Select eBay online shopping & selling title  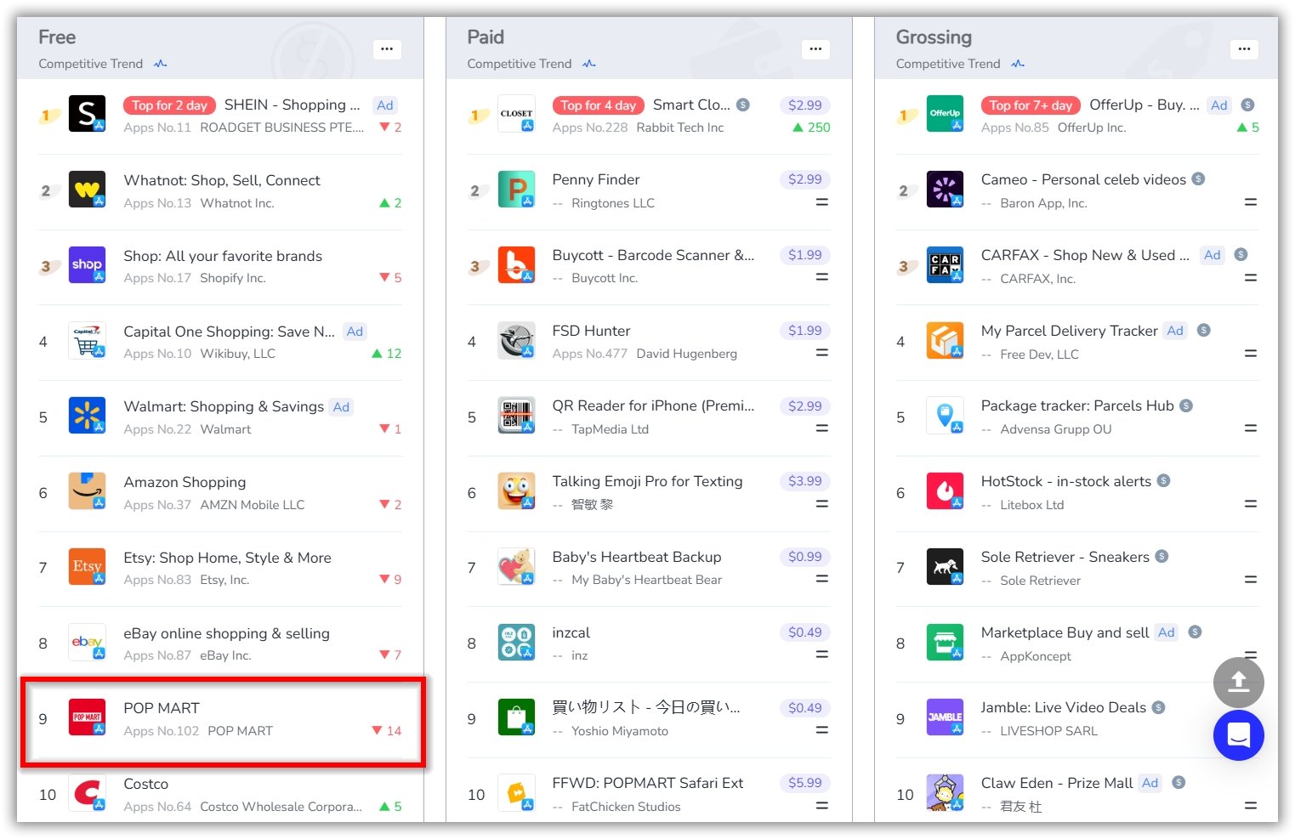click(226, 633)
